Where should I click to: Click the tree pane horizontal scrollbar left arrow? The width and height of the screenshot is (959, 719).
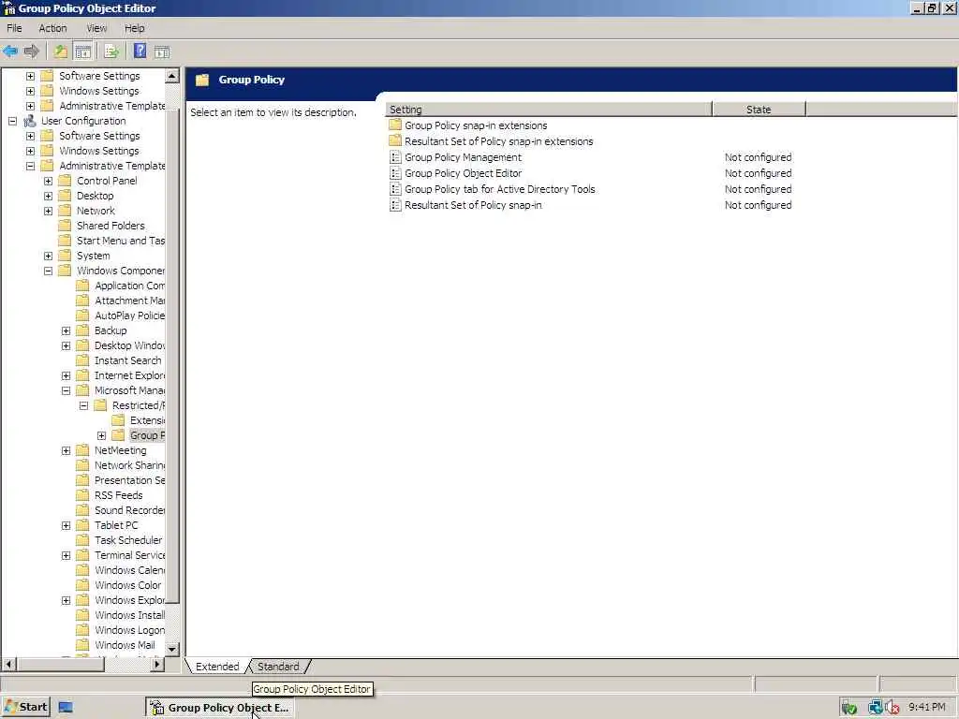pos(8,664)
